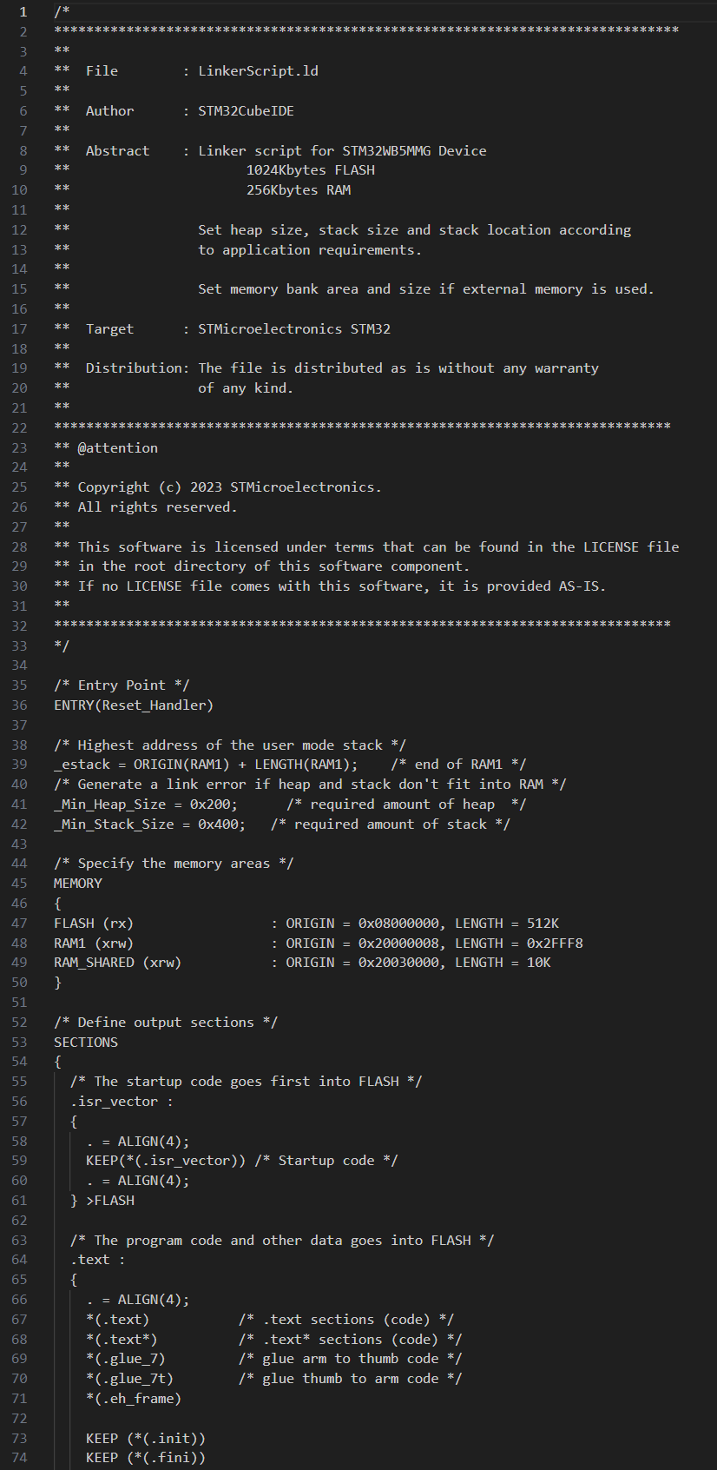
Task: Click the *(.glue_7t) entry
Action: pyautogui.click(x=129, y=1379)
